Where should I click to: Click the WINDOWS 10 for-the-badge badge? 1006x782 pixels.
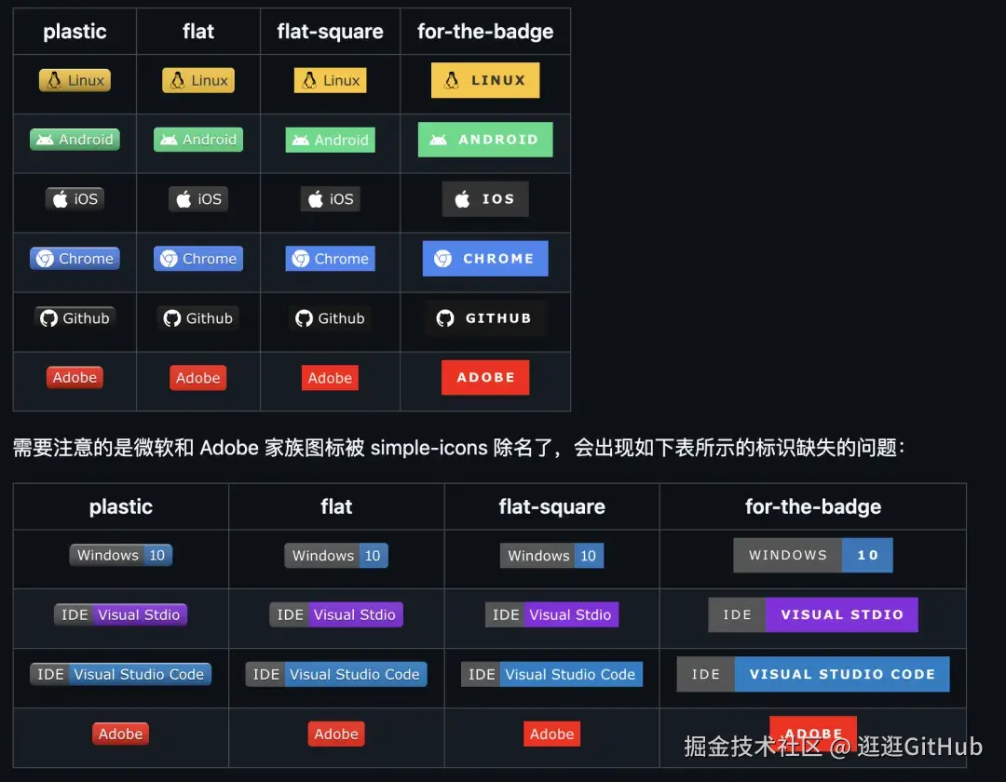(812, 555)
